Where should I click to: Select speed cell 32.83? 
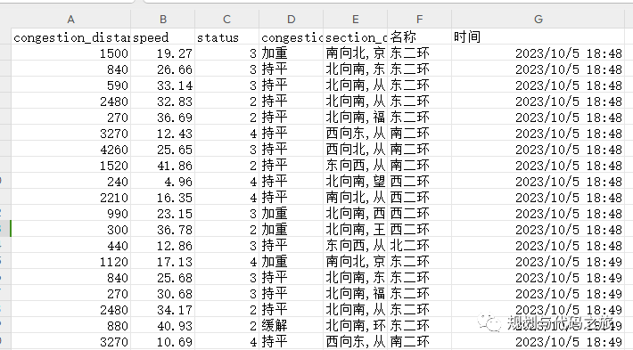162,102
